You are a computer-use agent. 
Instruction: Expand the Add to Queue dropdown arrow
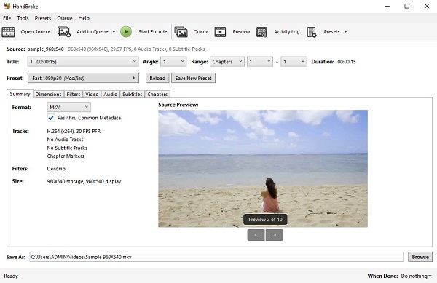114,32
